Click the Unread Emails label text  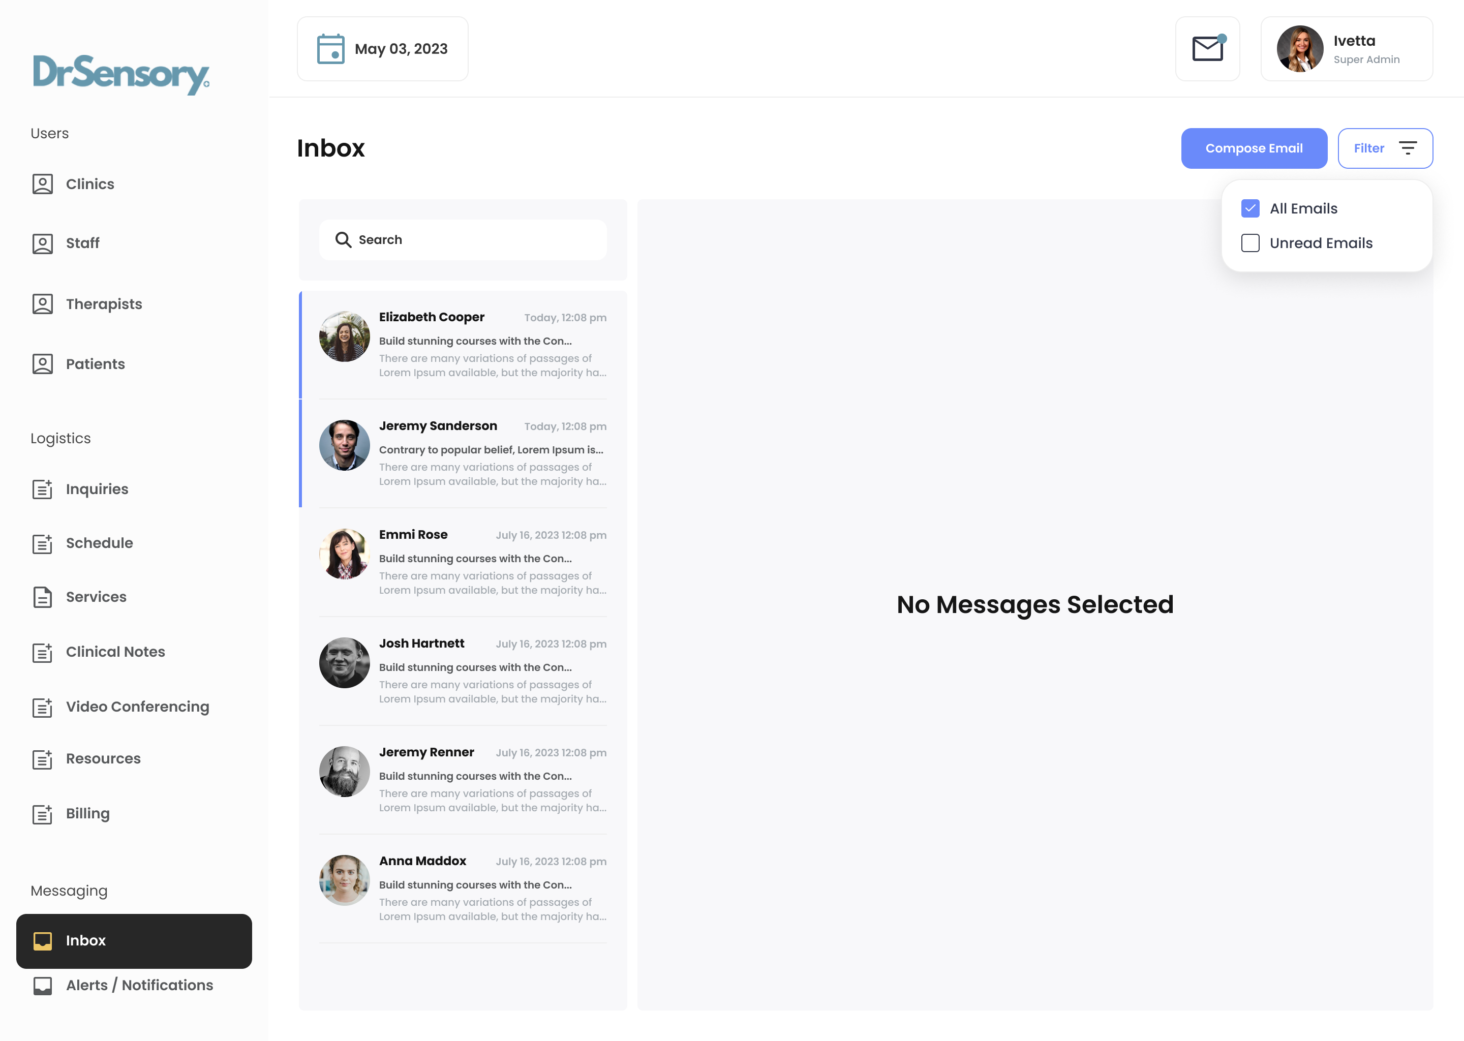coord(1321,243)
